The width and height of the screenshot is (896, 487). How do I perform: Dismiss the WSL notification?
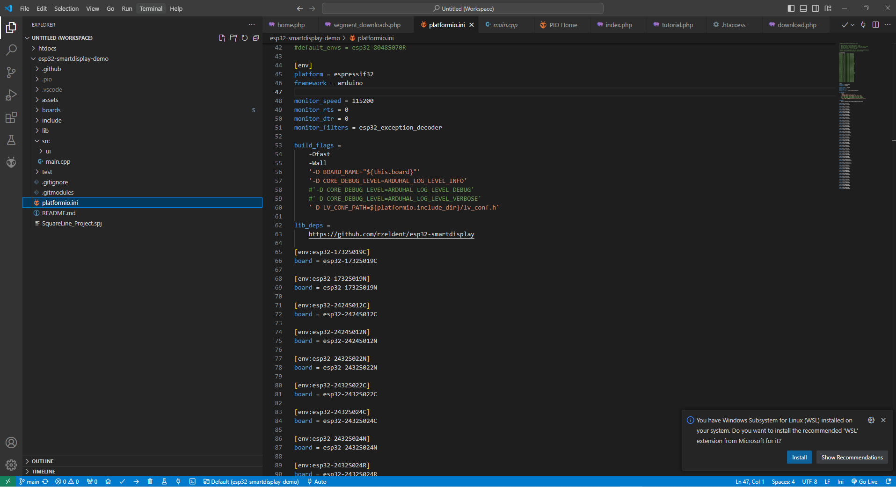883,420
